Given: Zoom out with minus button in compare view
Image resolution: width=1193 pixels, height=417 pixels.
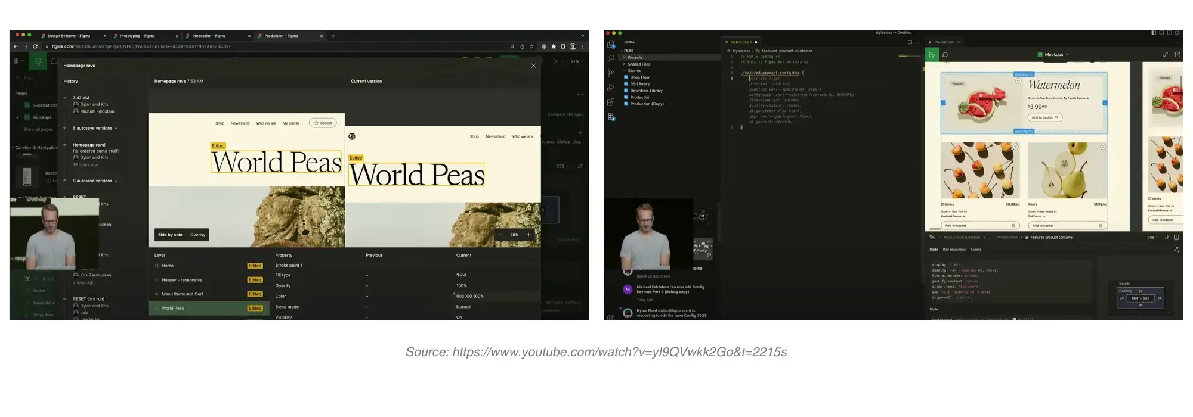Looking at the screenshot, I should click(500, 235).
